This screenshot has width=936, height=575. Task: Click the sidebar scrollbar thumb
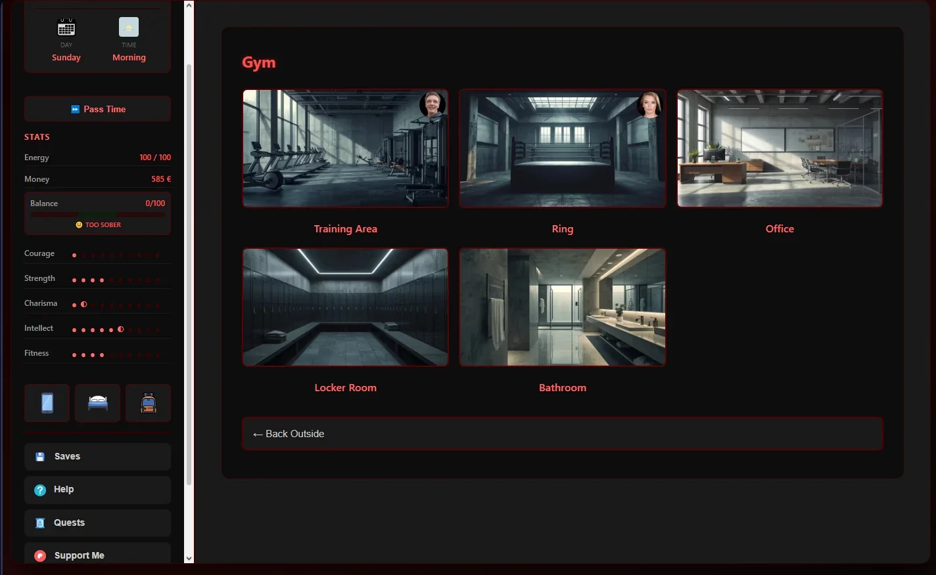click(x=189, y=274)
